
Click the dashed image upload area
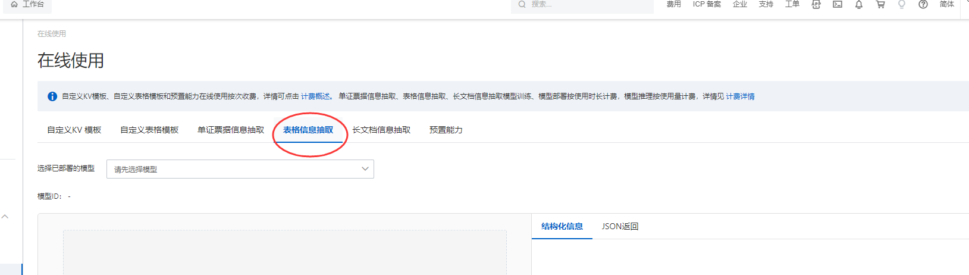tap(285, 252)
